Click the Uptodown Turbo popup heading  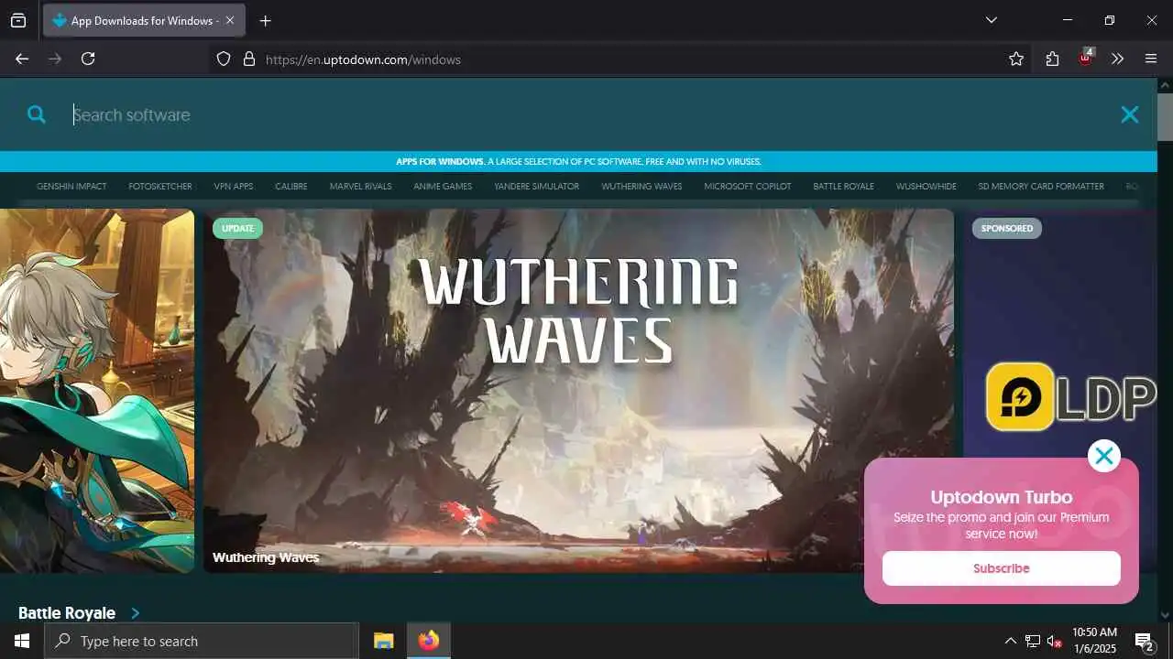[x=1001, y=497]
